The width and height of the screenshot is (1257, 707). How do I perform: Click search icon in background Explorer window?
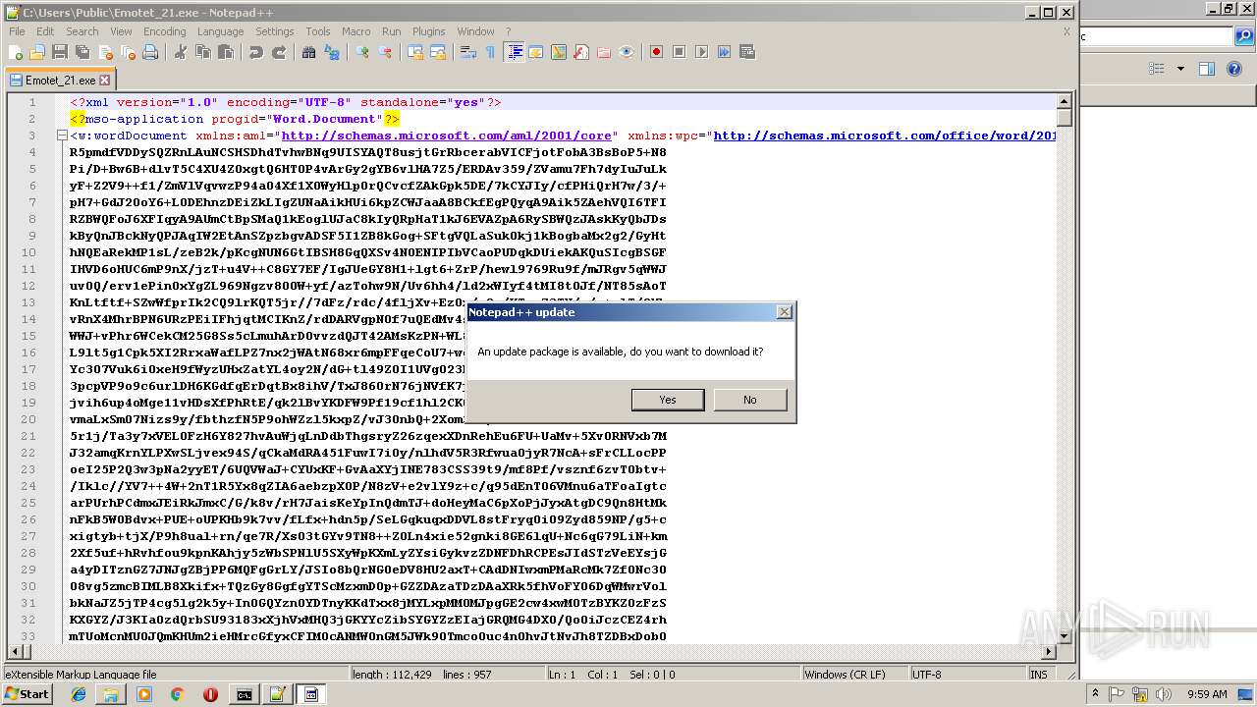(1244, 37)
